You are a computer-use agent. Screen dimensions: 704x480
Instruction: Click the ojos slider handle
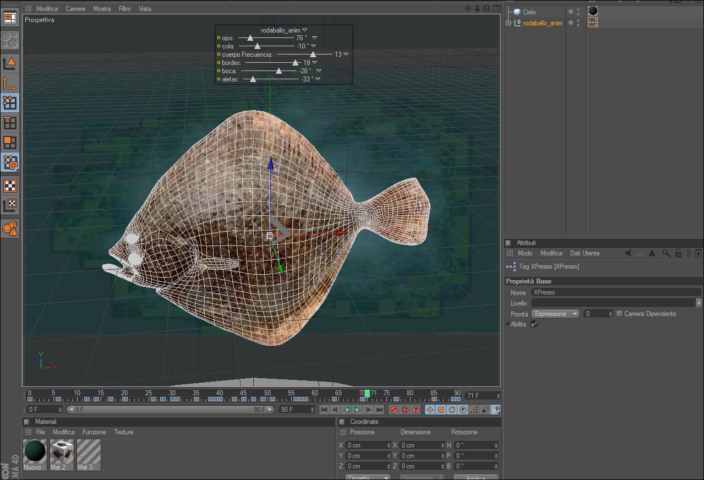pos(250,38)
